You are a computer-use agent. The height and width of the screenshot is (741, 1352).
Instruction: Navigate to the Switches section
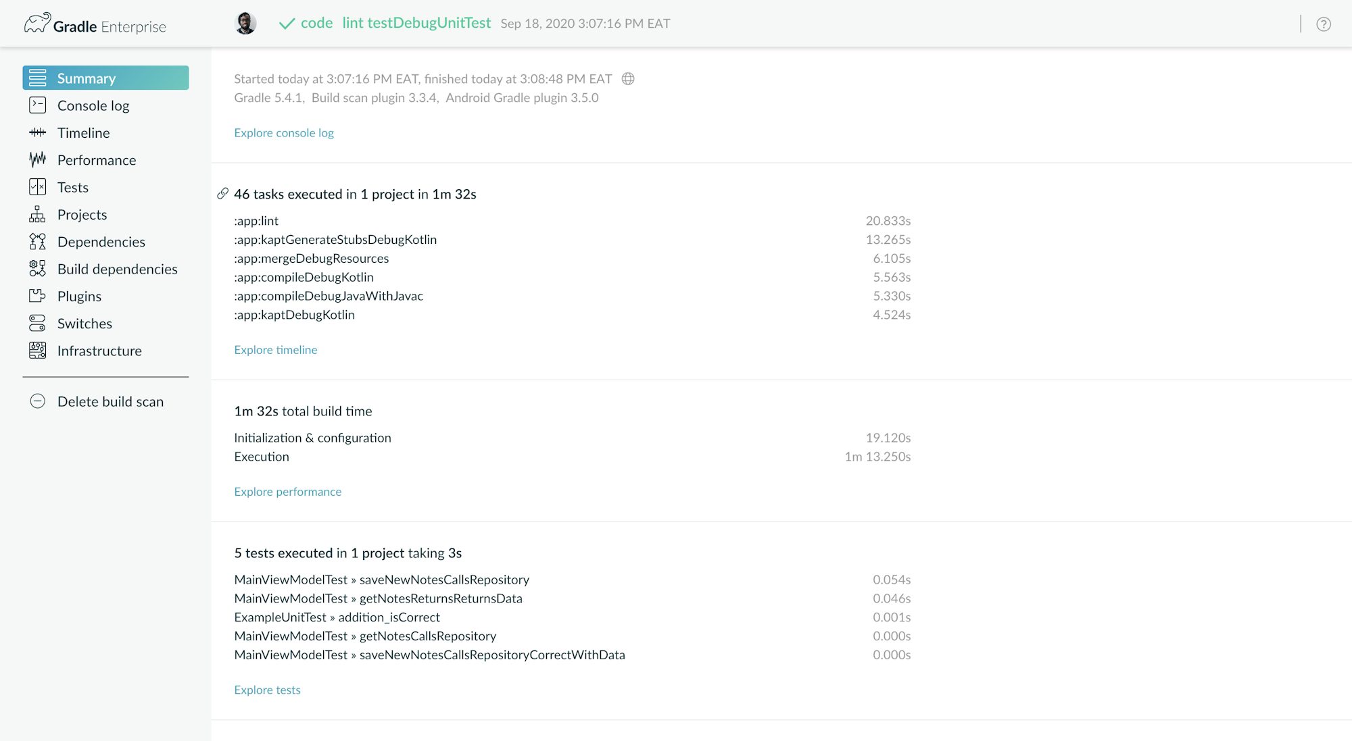[x=84, y=324]
